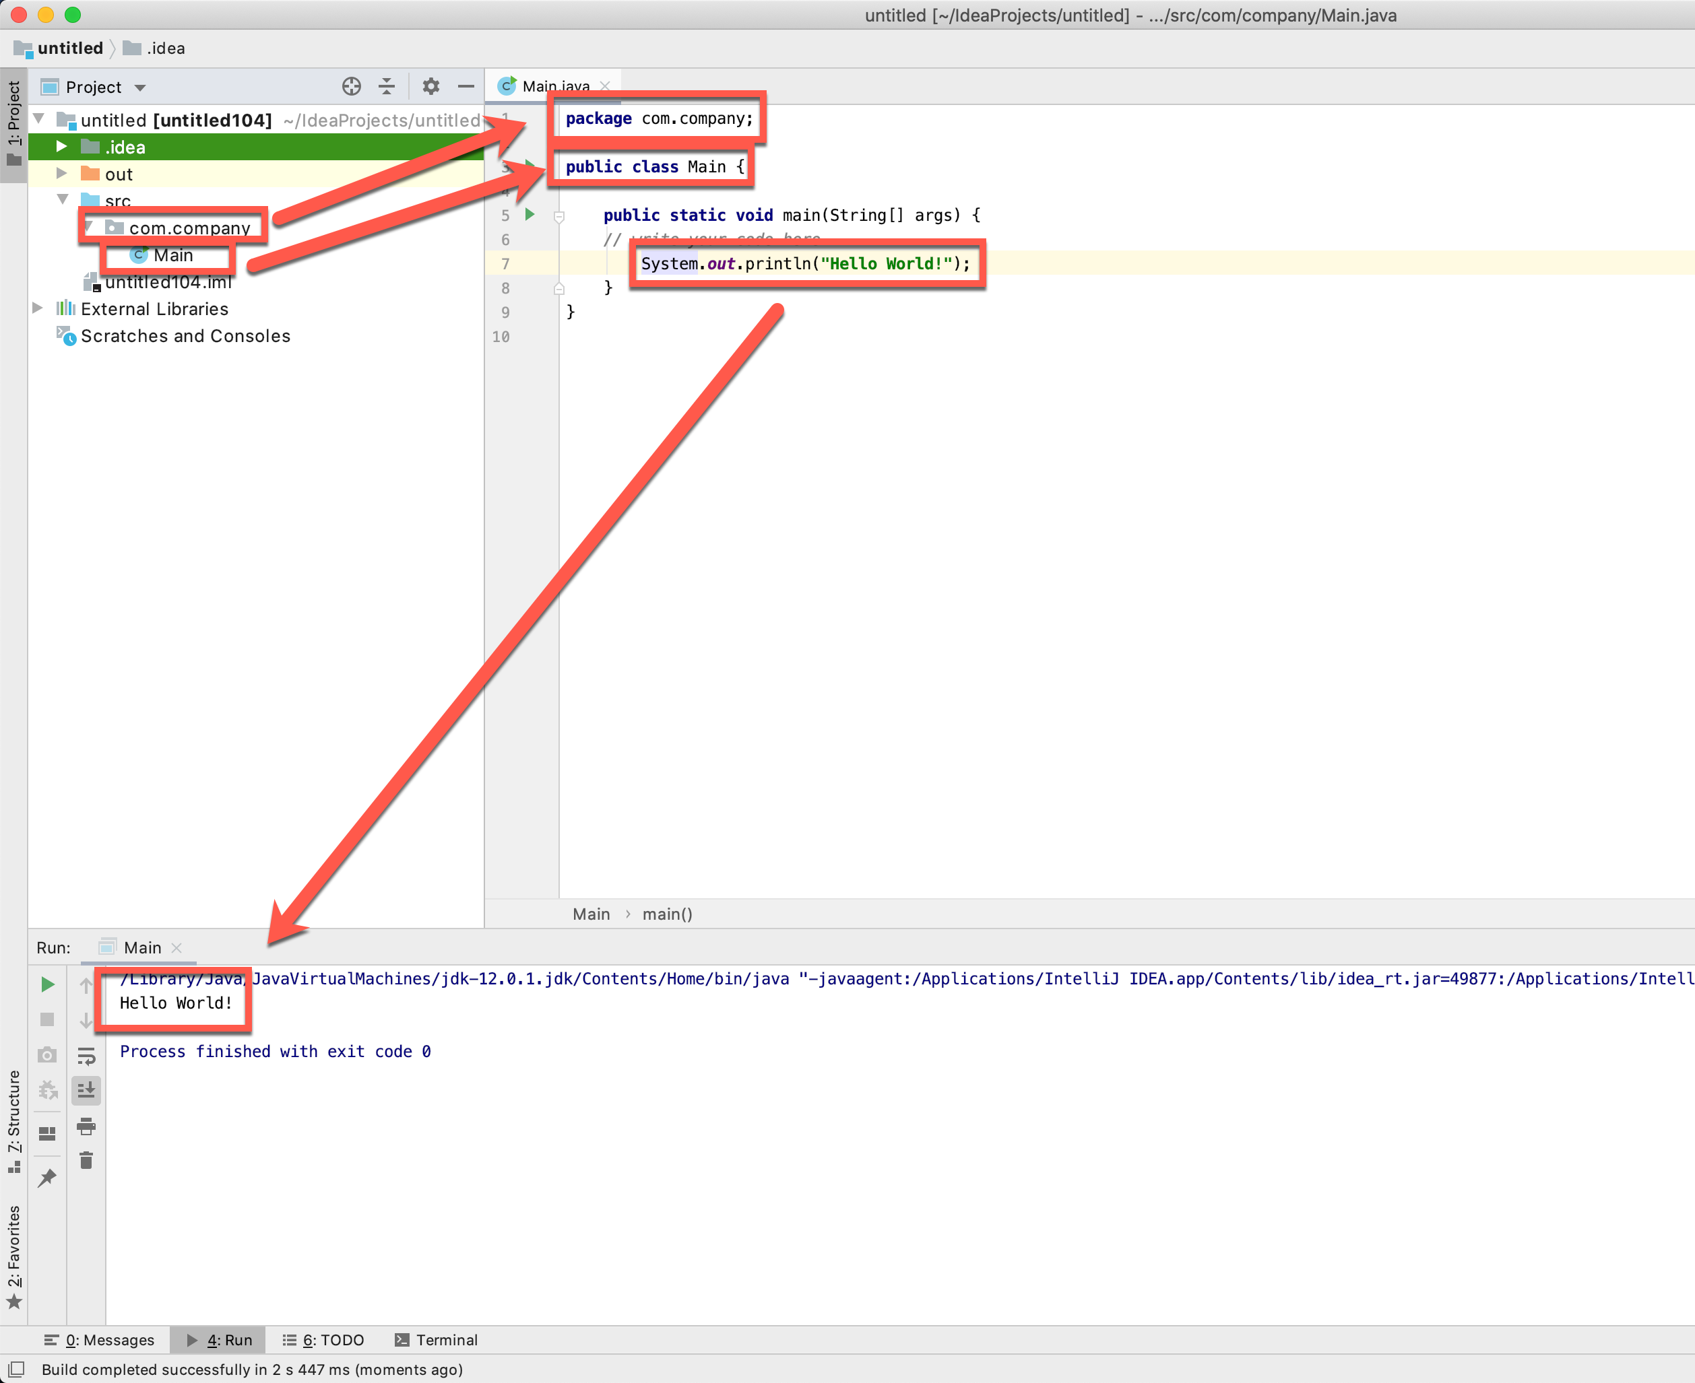Image resolution: width=1695 pixels, height=1383 pixels.
Task: Open the Project view dropdown
Action: click(140, 88)
